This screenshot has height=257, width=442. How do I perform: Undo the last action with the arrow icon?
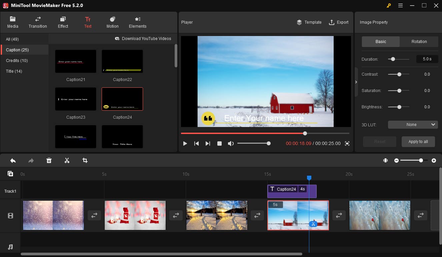(x=13, y=161)
